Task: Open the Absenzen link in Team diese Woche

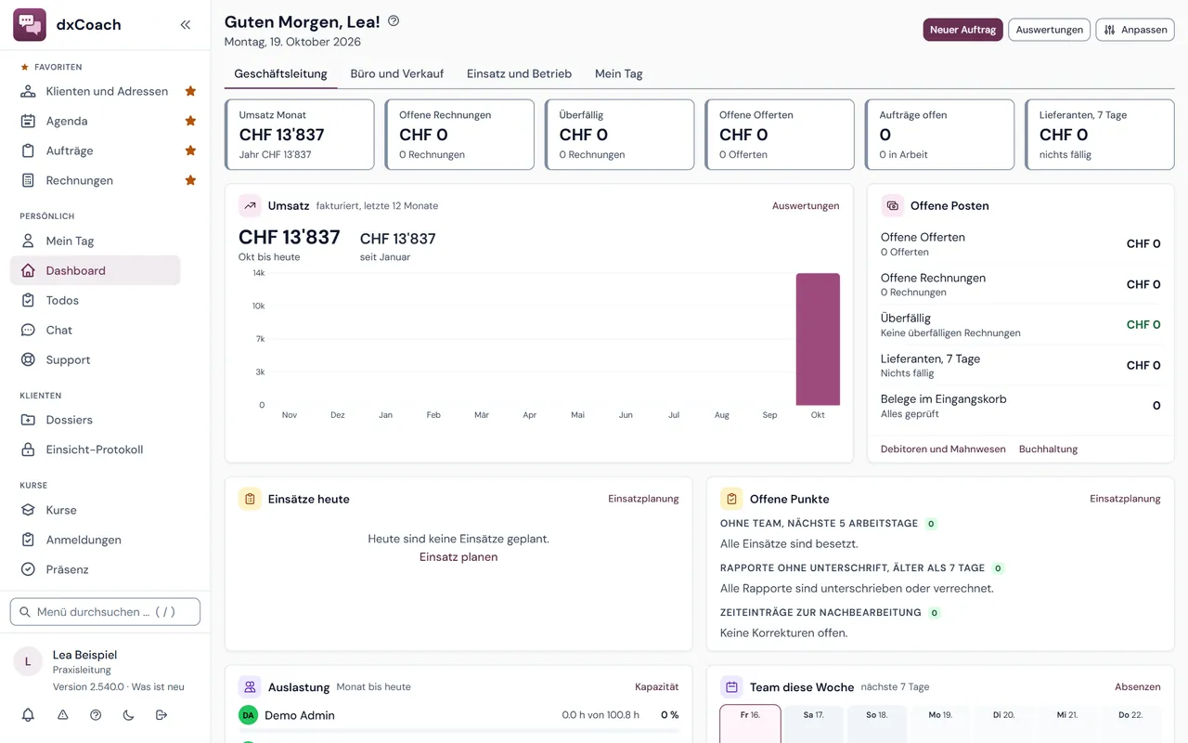Action: [x=1138, y=687]
